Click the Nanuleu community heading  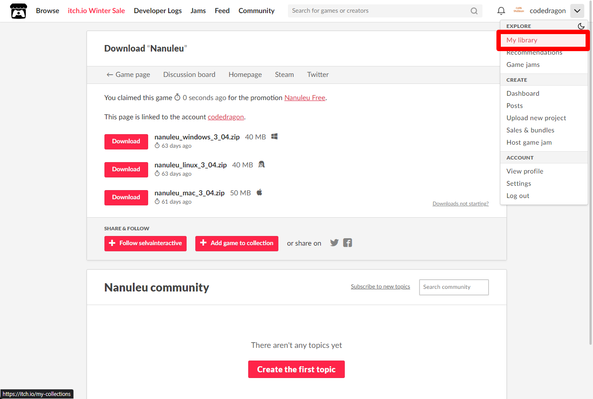(157, 288)
